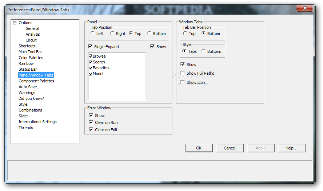Close the Preferences dialog window
Screen dimensions: 323x191
tap(305, 8)
